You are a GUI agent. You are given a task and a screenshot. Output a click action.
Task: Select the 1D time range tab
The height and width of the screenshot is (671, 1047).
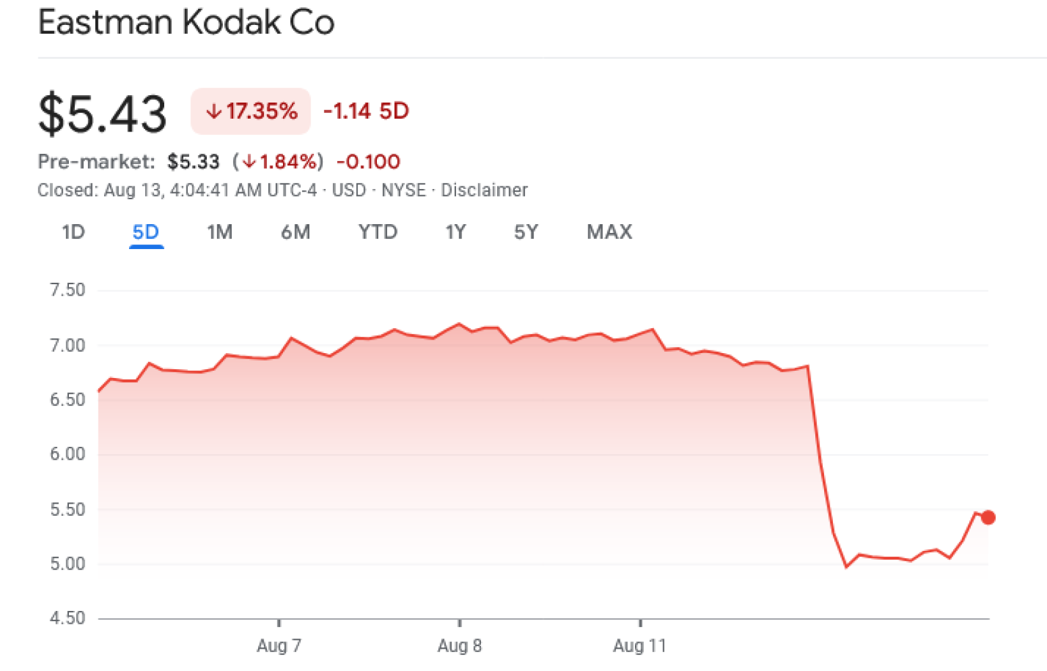coord(73,232)
